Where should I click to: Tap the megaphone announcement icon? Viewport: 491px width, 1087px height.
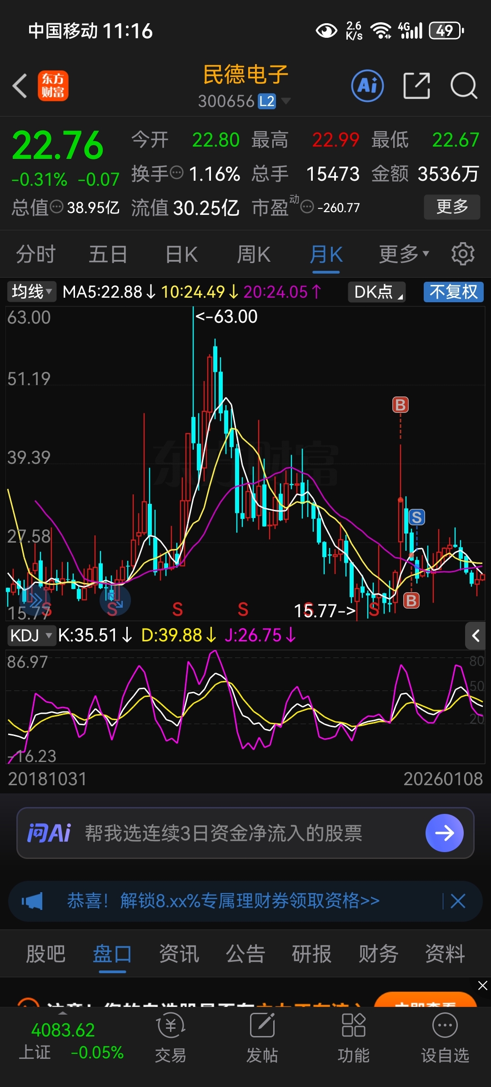tap(32, 901)
